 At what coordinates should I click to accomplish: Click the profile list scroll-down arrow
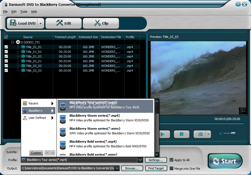point(157,154)
